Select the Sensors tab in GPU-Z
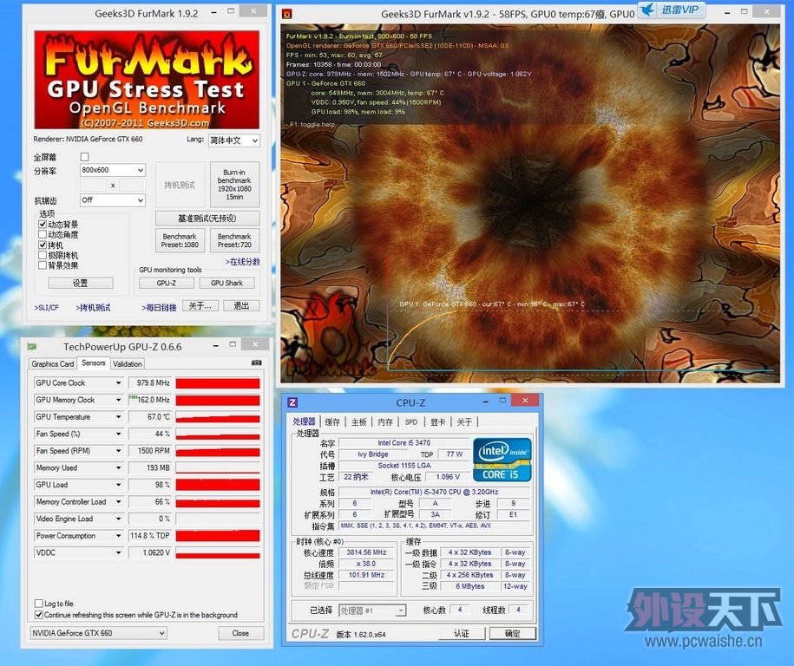Viewport: 794px width, 666px height. 94,362
